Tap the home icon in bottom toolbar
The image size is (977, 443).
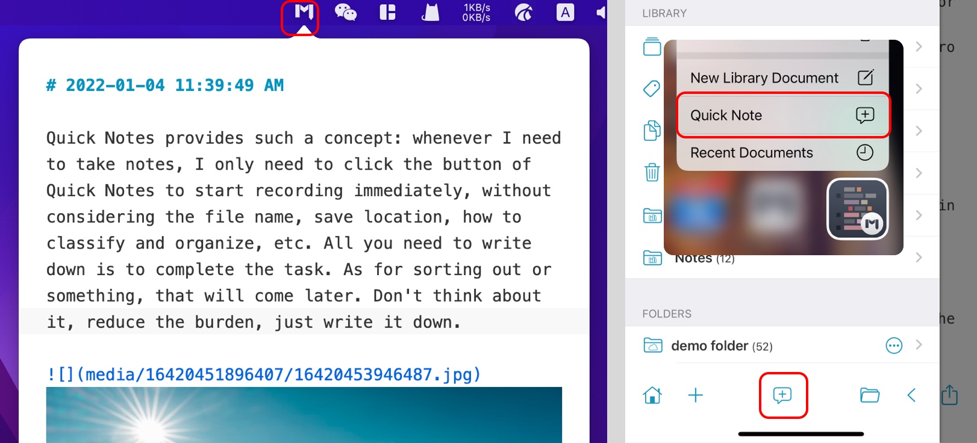pos(652,395)
